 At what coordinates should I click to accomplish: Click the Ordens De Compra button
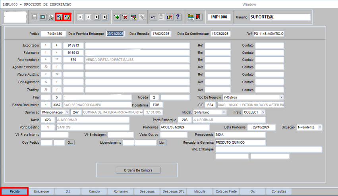pyautogui.click(x=138, y=170)
